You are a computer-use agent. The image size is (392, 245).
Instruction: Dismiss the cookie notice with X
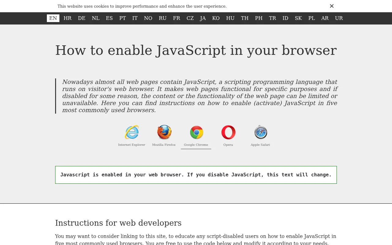(x=332, y=6)
